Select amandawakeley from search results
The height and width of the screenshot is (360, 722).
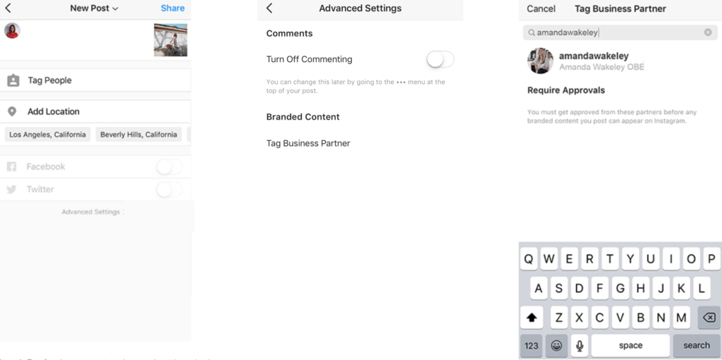[x=592, y=61]
